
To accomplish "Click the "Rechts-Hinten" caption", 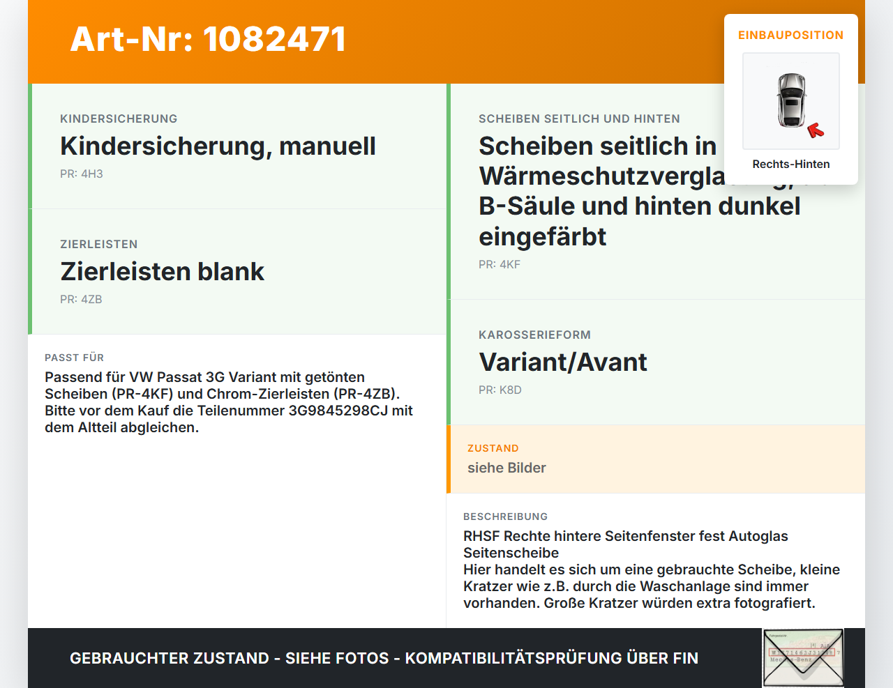I will 791,164.
